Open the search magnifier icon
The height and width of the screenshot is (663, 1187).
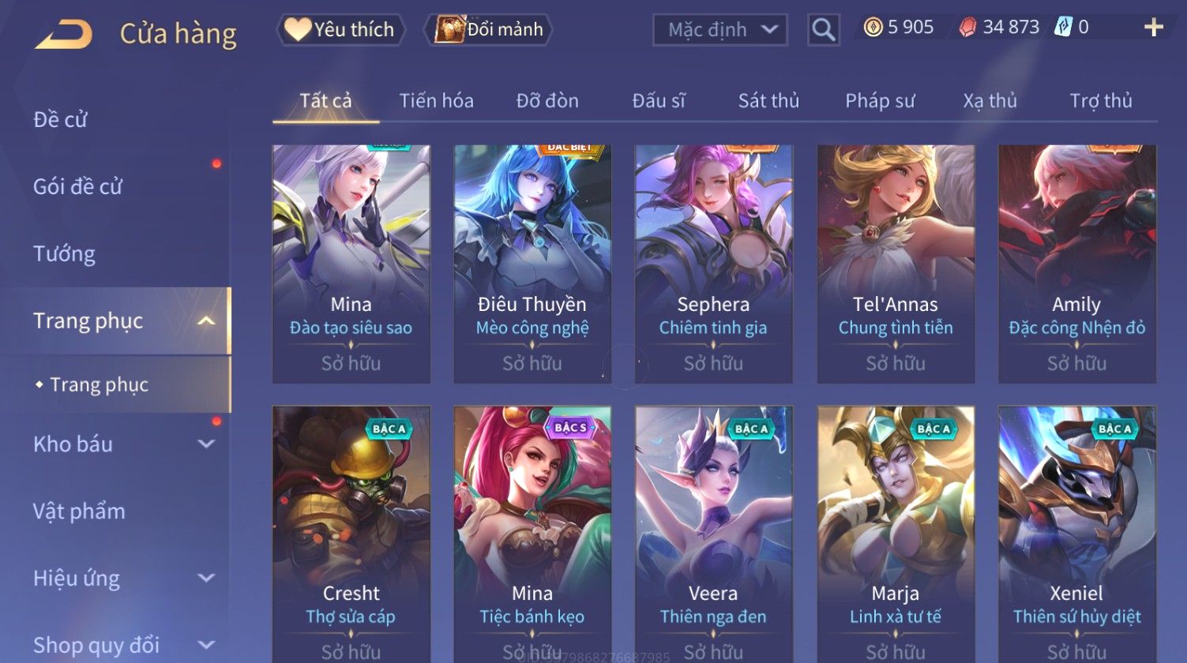823,30
